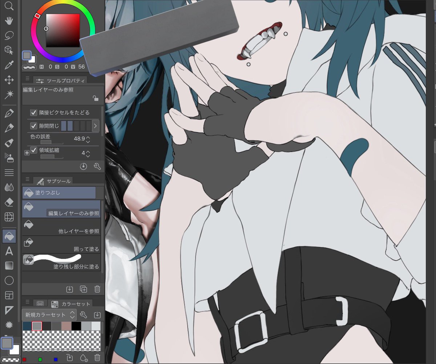Adjust 領域拡縮 value stepper 4
436x364 pixels.
[88, 153]
